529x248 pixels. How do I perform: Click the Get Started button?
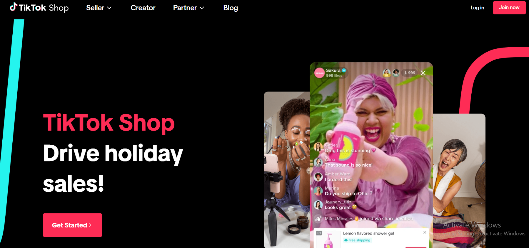(x=72, y=225)
